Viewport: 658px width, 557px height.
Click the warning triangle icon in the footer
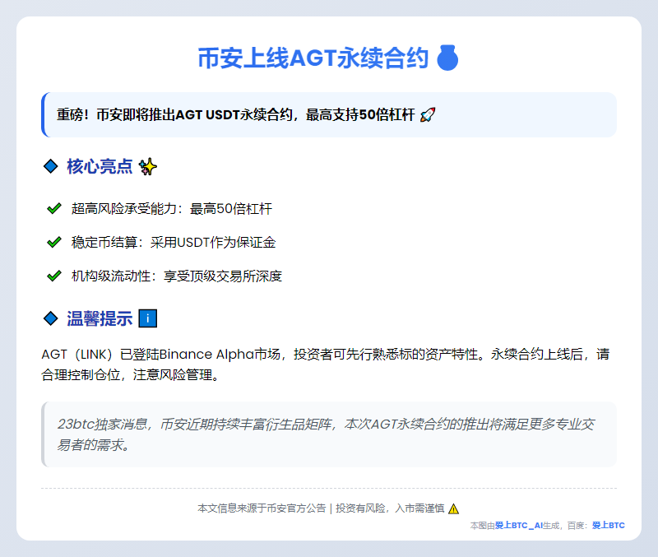pos(454,508)
